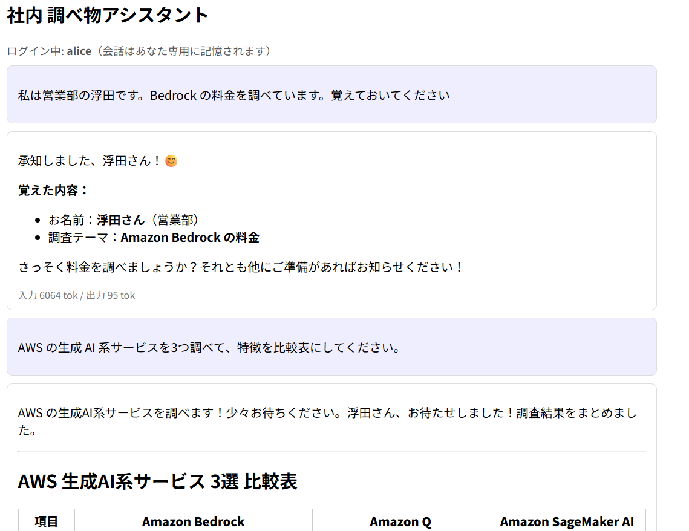Click the sentence さっそく料金を調べましょうか？
The height and width of the screenshot is (531, 689).
108,267
